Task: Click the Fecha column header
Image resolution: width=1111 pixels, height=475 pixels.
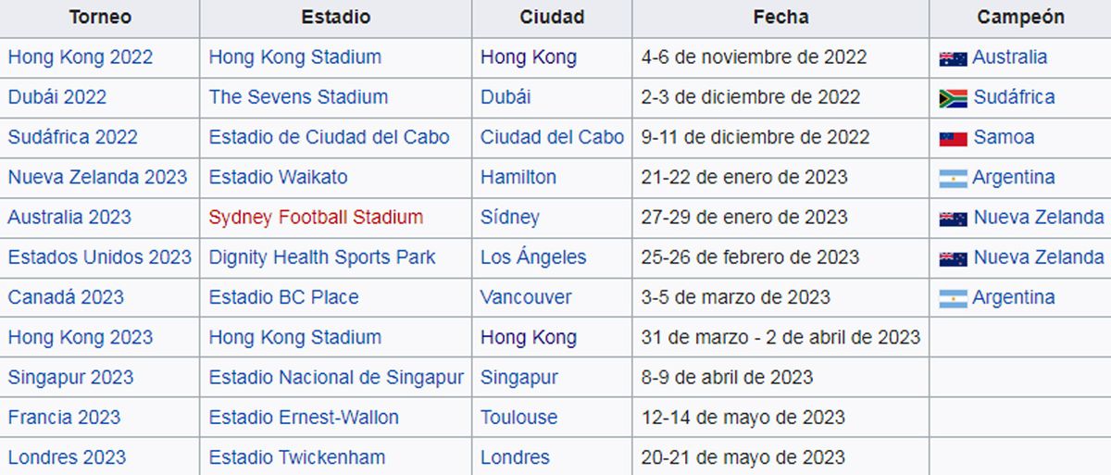Action: (x=780, y=18)
